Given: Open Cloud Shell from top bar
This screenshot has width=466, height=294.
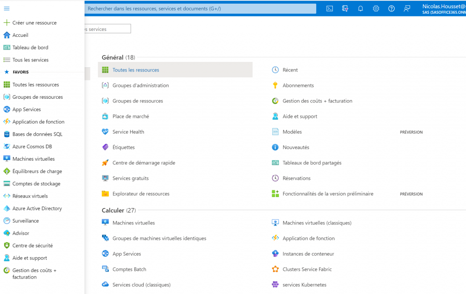Looking at the screenshot, I should coord(329,9).
